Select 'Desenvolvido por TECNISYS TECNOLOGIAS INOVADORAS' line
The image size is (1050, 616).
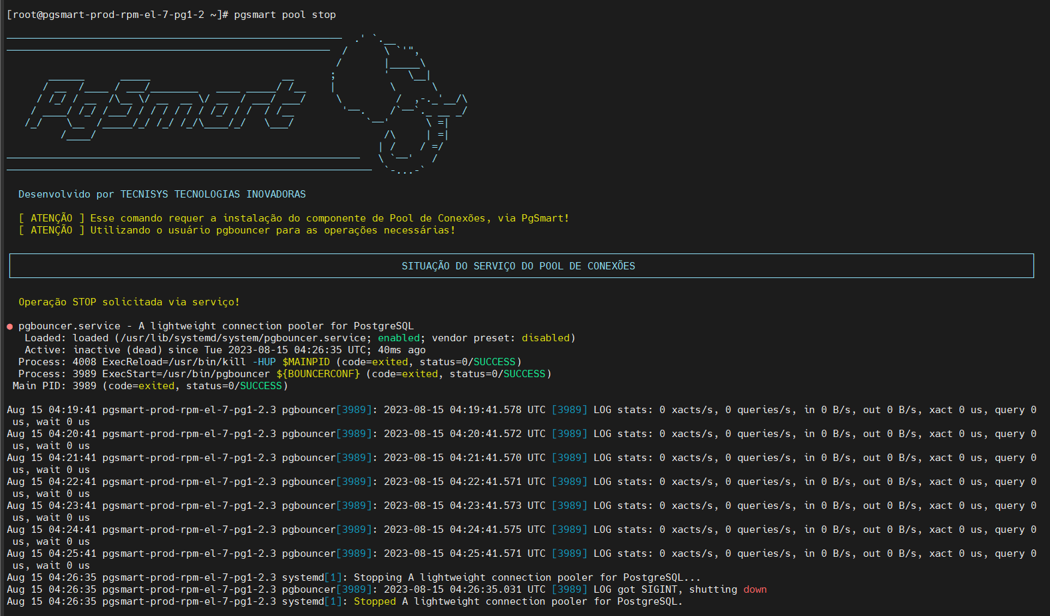coord(162,194)
